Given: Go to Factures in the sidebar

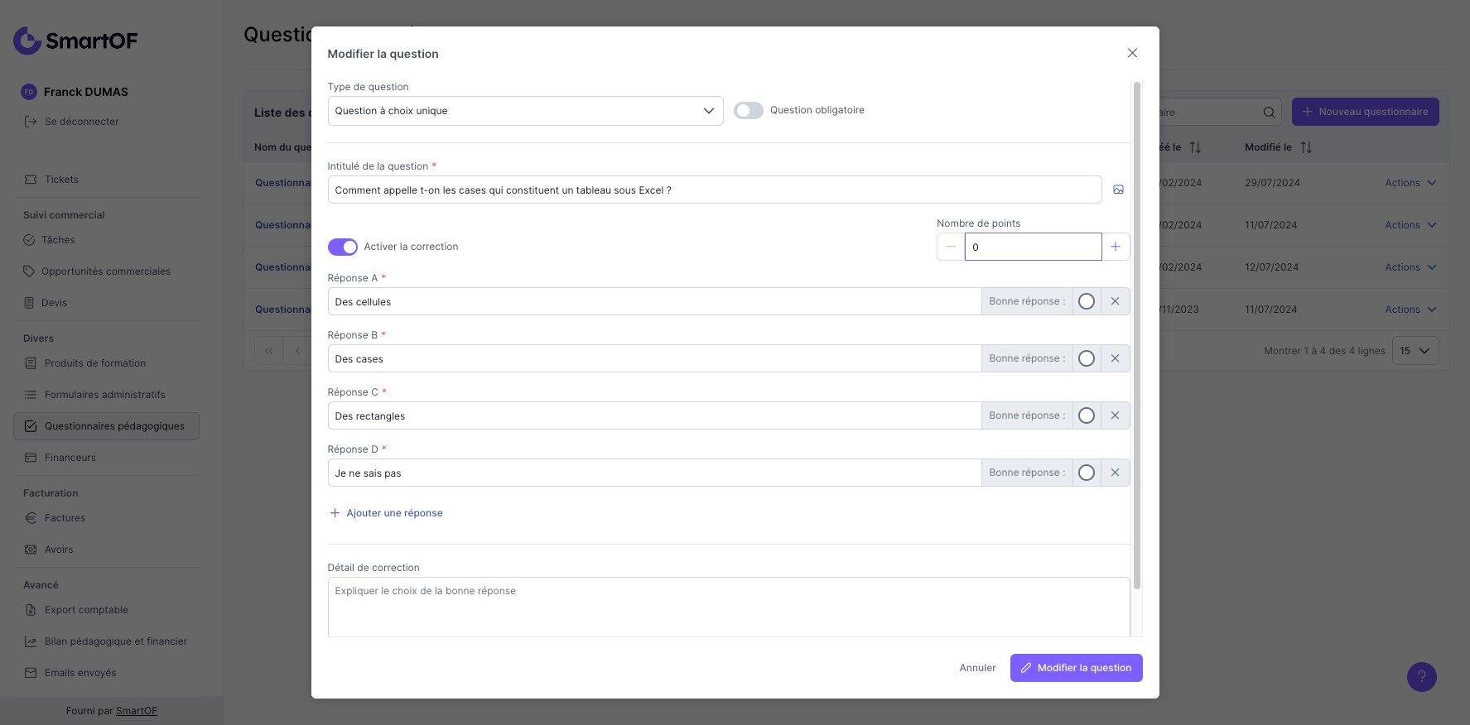Looking at the screenshot, I should (x=65, y=518).
